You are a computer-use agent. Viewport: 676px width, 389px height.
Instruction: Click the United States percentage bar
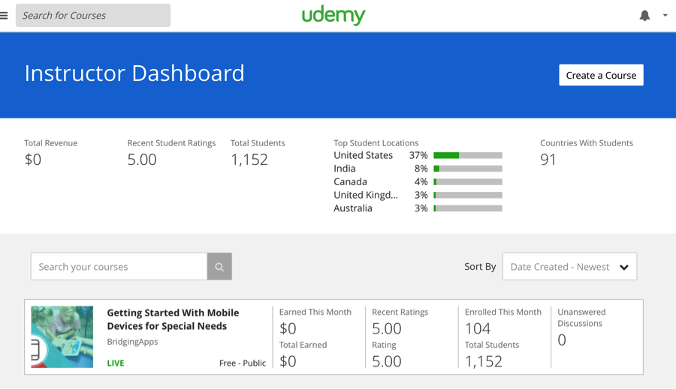[468, 156]
